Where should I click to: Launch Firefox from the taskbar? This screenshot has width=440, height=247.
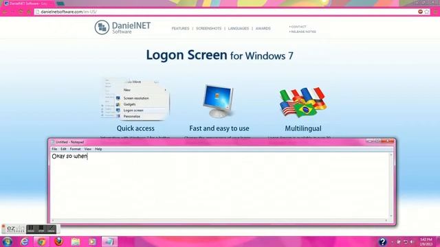[58, 242]
